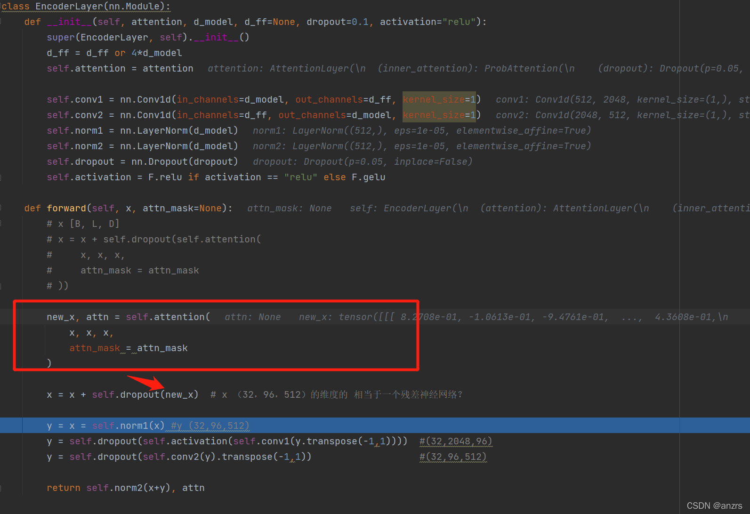
Task: Click commented '# x, x, x,' line
Action: point(86,255)
